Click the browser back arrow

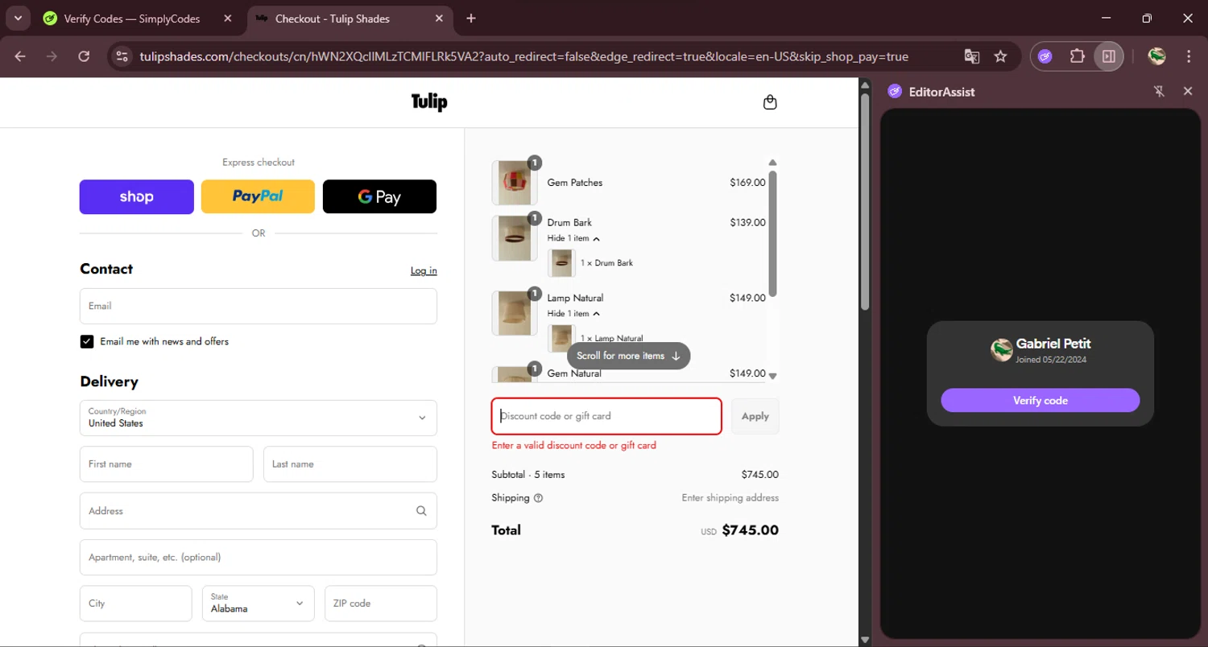coord(20,56)
